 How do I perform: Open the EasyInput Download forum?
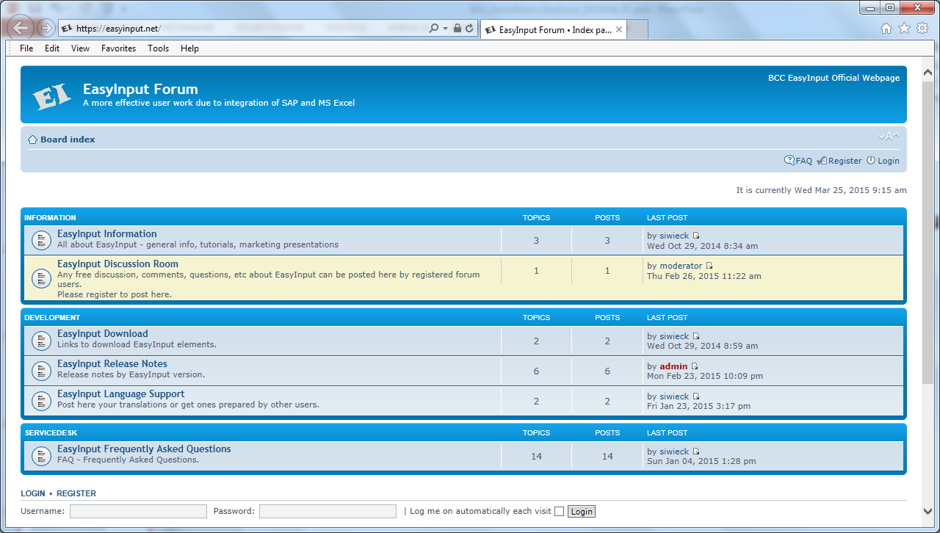click(103, 333)
